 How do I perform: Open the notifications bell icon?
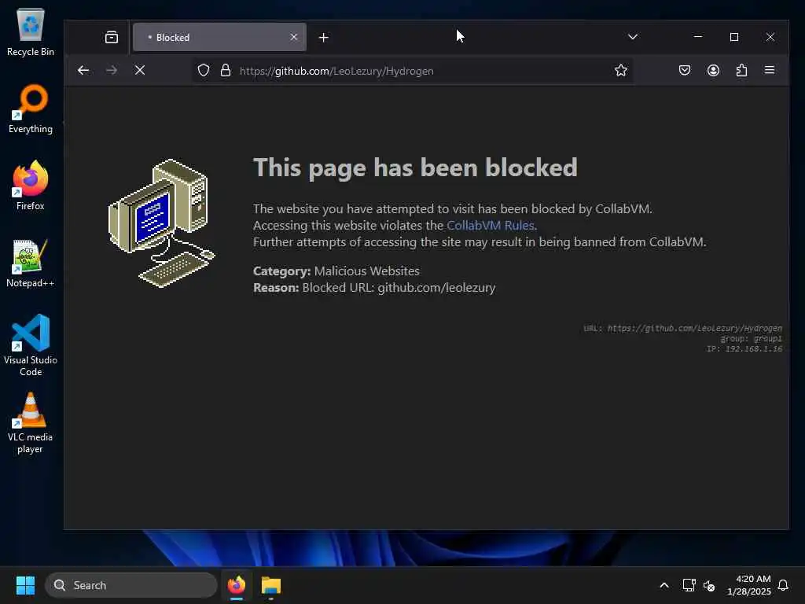pyautogui.click(x=783, y=585)
